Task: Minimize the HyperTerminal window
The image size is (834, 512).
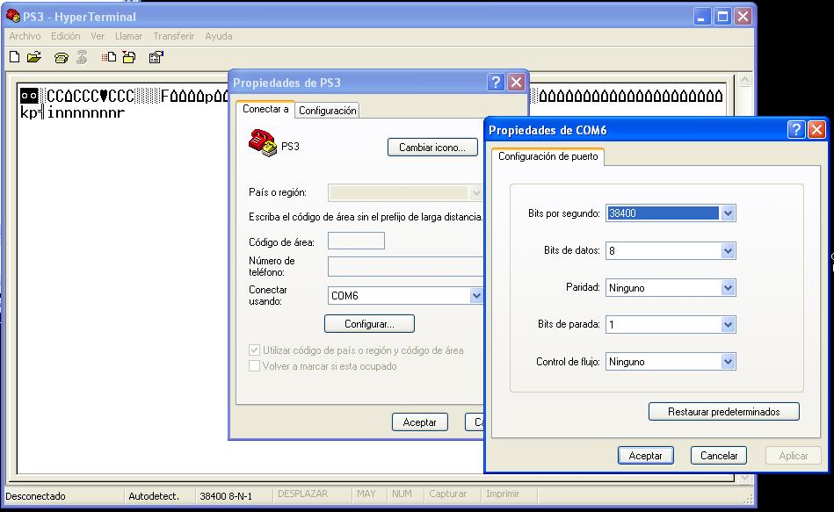Action: tap(702, 17)
